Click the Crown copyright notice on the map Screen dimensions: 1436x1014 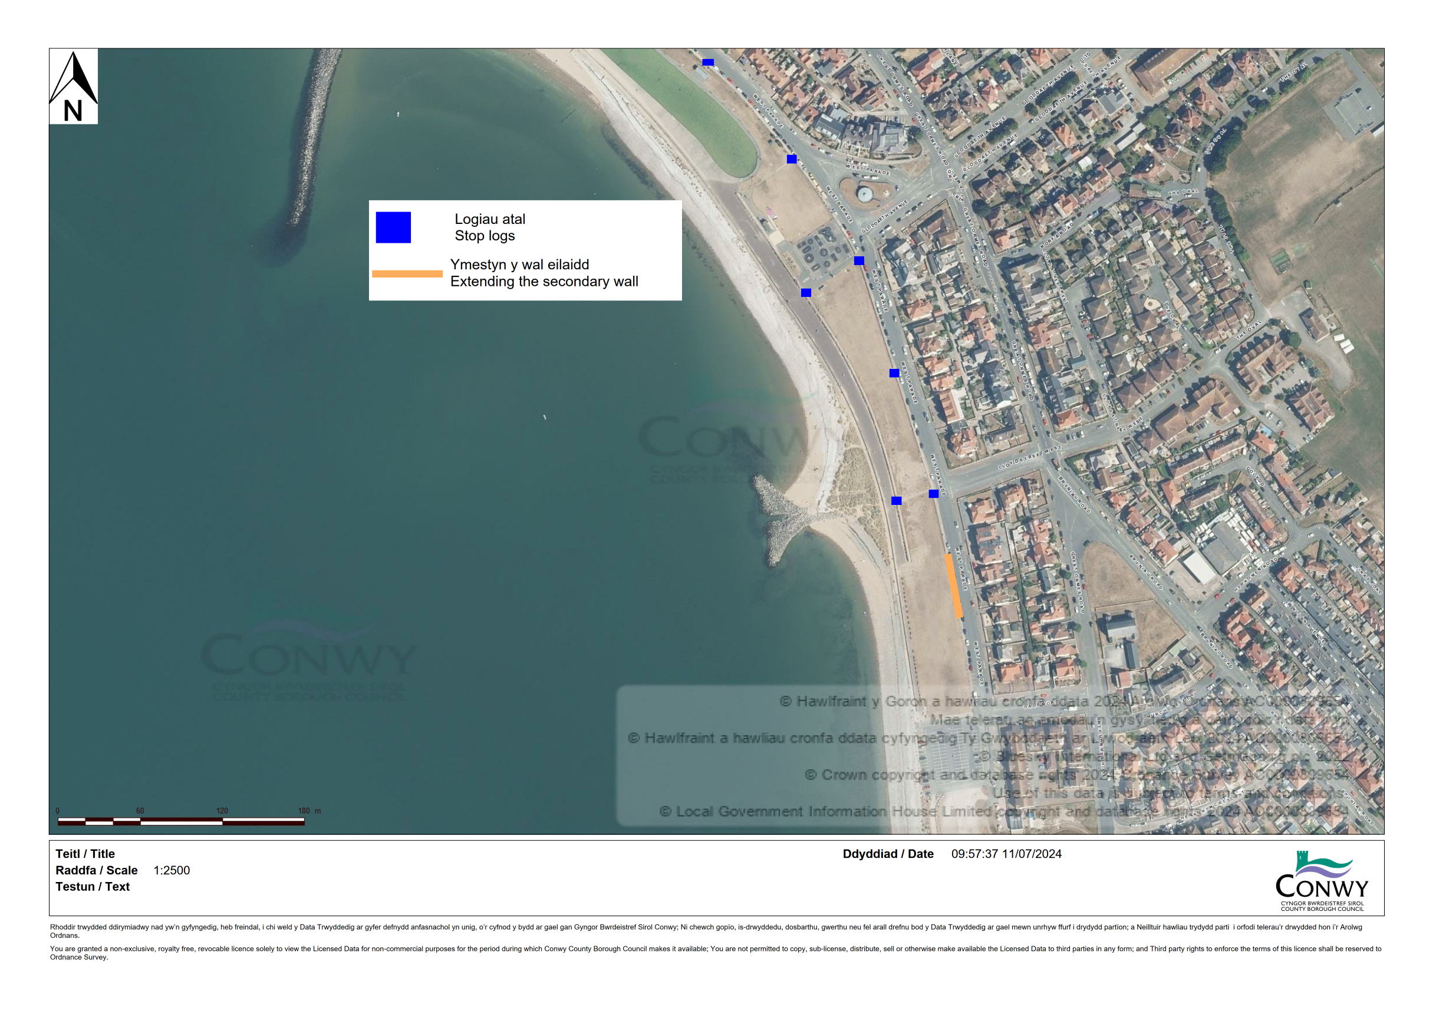coord(1076,775)
